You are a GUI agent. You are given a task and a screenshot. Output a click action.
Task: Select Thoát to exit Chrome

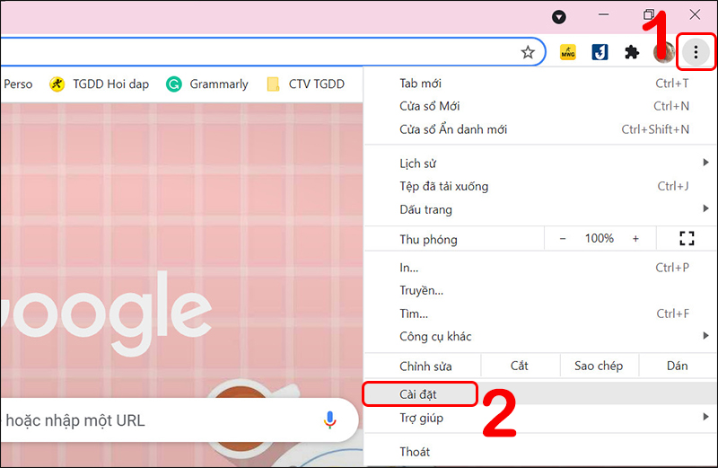coord(540,452)
